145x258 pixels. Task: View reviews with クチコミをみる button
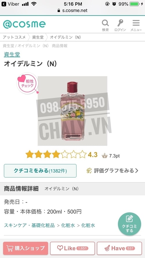pyautogui.click(x=40, y=171)
